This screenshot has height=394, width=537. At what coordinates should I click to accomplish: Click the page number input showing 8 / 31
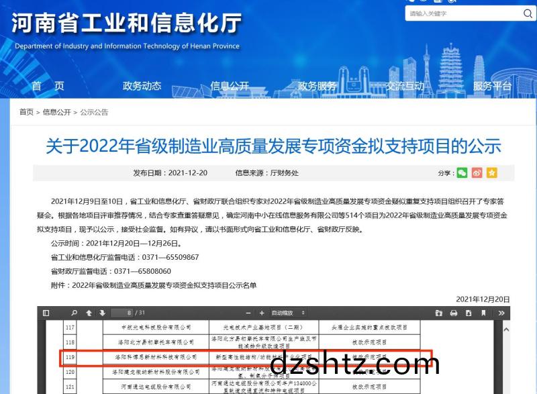point(121,312)
